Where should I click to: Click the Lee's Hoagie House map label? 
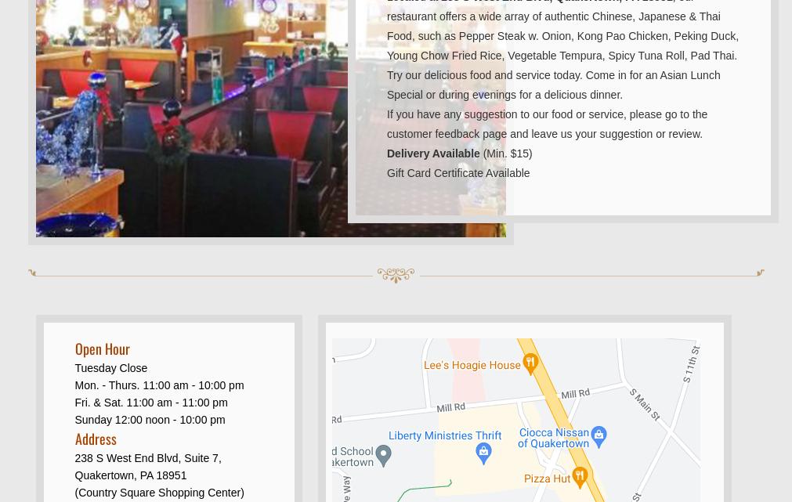472,365
